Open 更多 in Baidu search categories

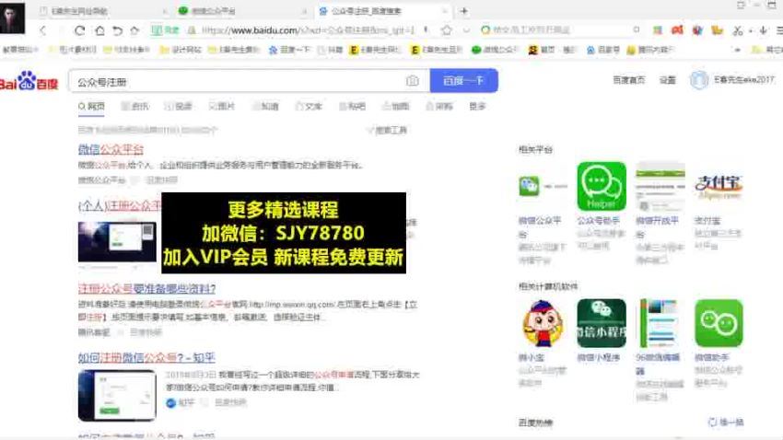[477, 106]
